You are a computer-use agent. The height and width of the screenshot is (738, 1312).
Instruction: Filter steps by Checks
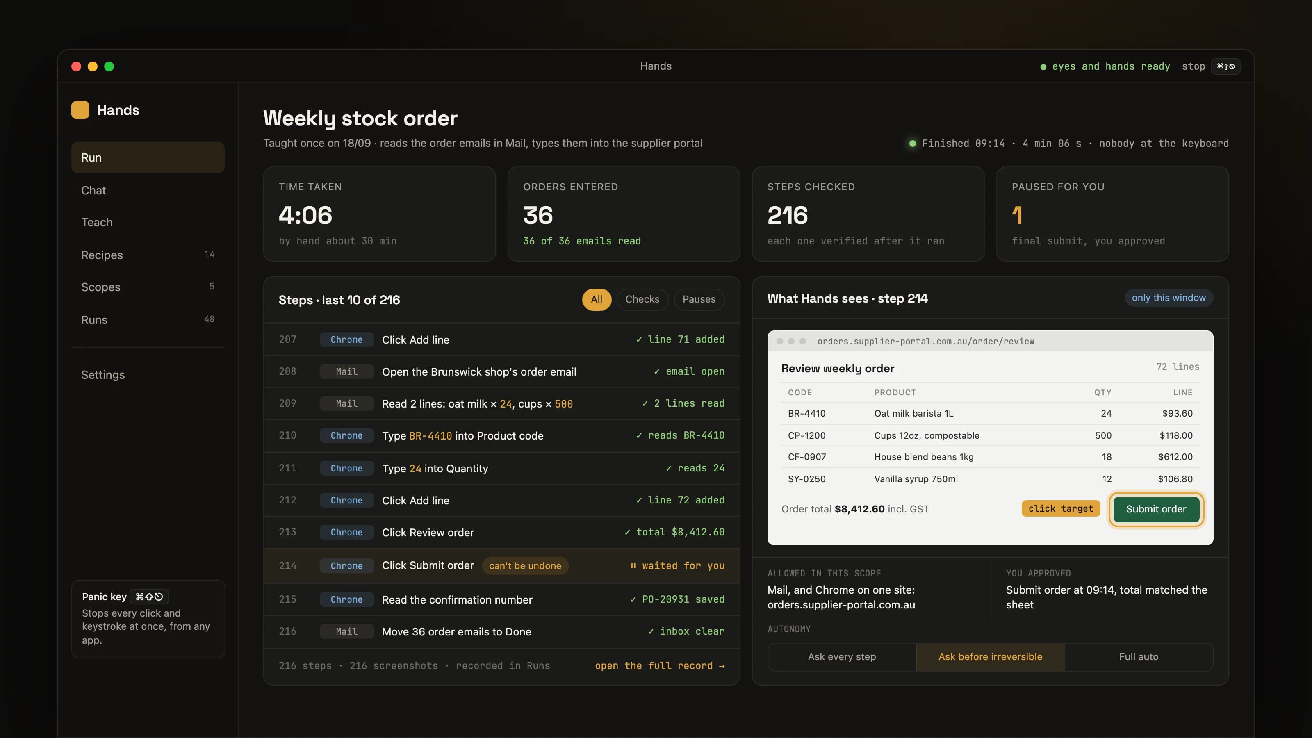(x=642, y=299)
